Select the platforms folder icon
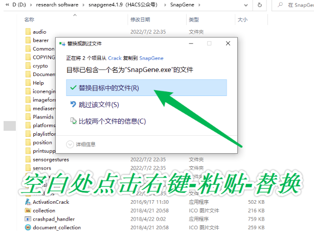Image resolution: width=314 pixels, height=241 pixels. (x=28, y=125)
